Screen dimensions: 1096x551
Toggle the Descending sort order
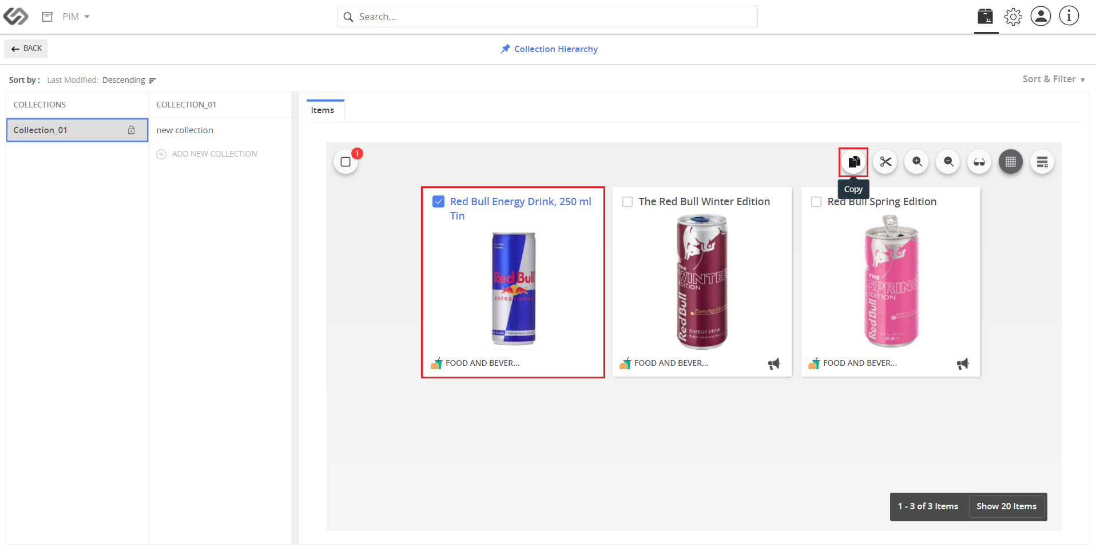pos(129,80)
